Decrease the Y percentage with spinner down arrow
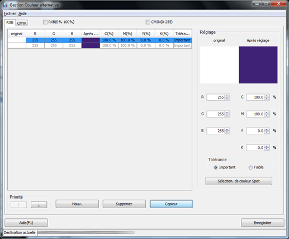The width and height of the screenshot is (289, 239). click(x=267, y=132)
